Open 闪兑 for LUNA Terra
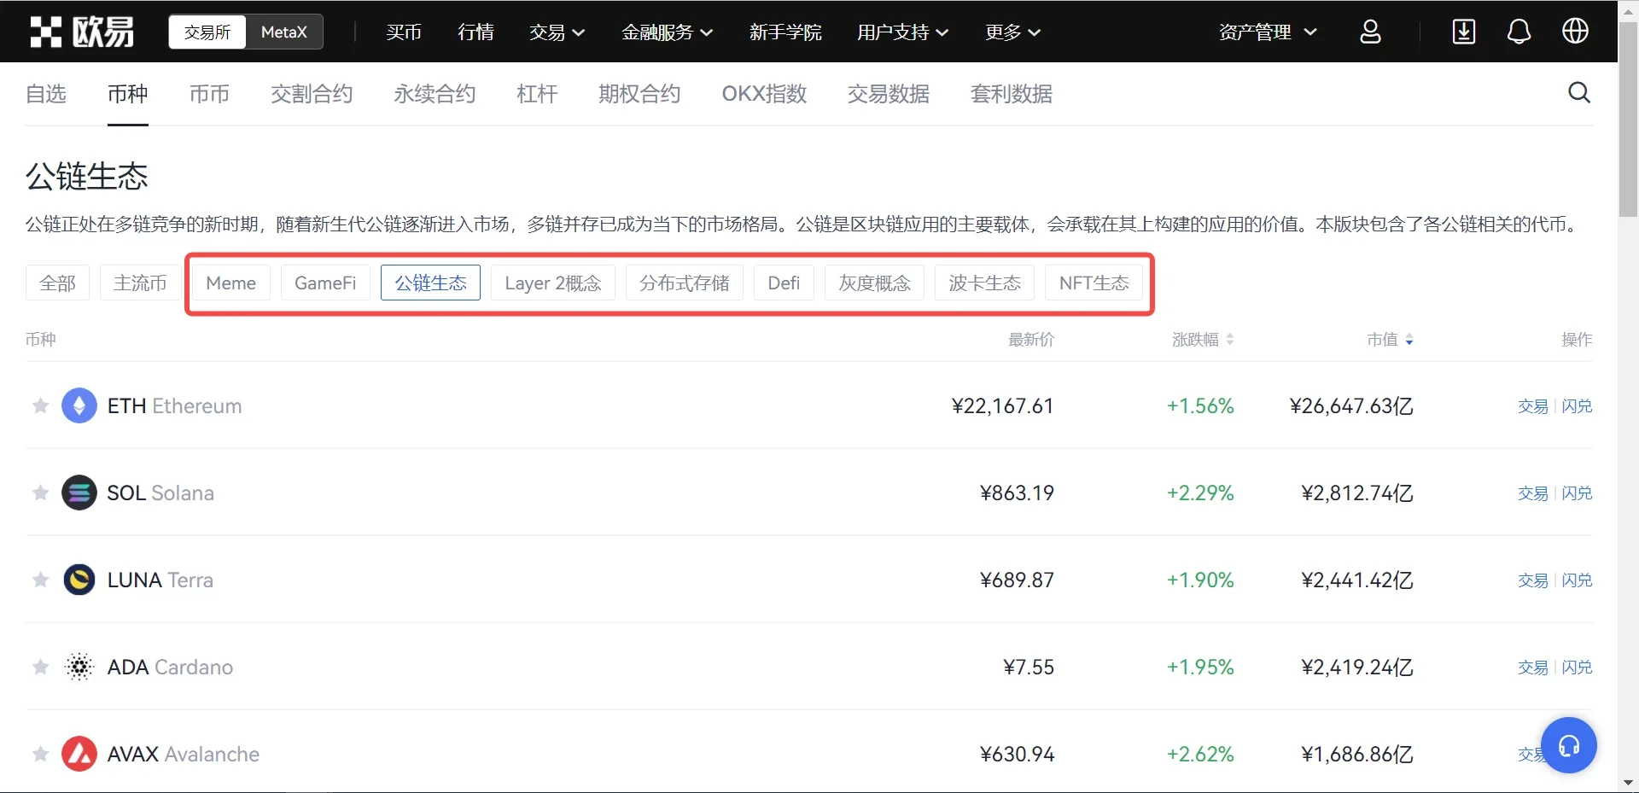 pos(1577,580)
